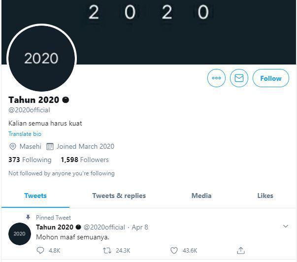Select the Likes tab

click(265, 196)
